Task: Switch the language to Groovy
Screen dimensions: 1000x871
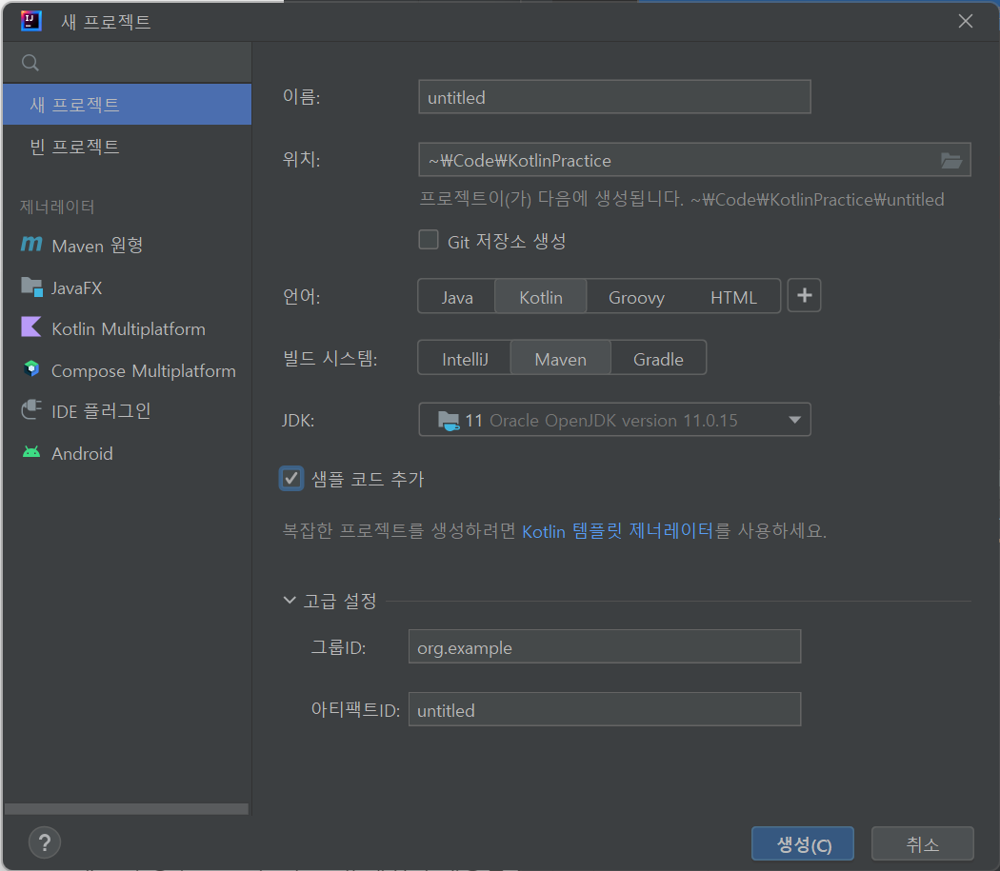Action: (635, 297)
